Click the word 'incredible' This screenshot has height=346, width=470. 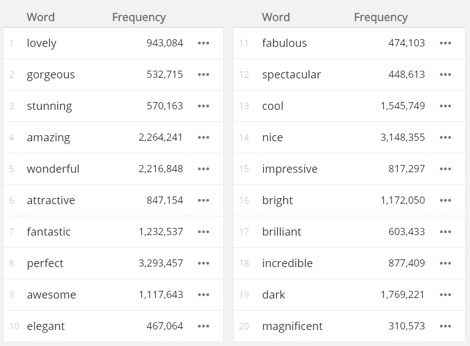287,263
